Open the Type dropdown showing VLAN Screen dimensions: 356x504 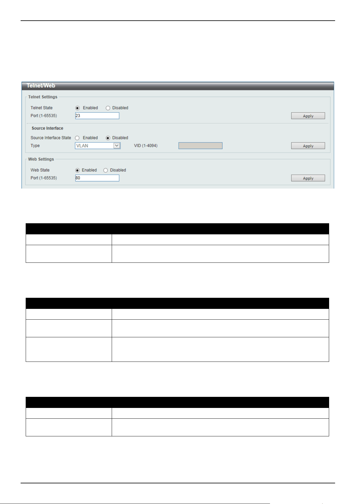pos(98,146)
